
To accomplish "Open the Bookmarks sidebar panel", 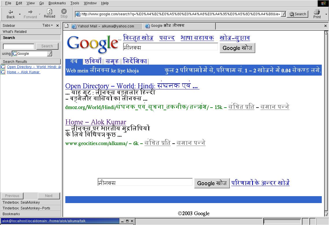I will point(31,214).
